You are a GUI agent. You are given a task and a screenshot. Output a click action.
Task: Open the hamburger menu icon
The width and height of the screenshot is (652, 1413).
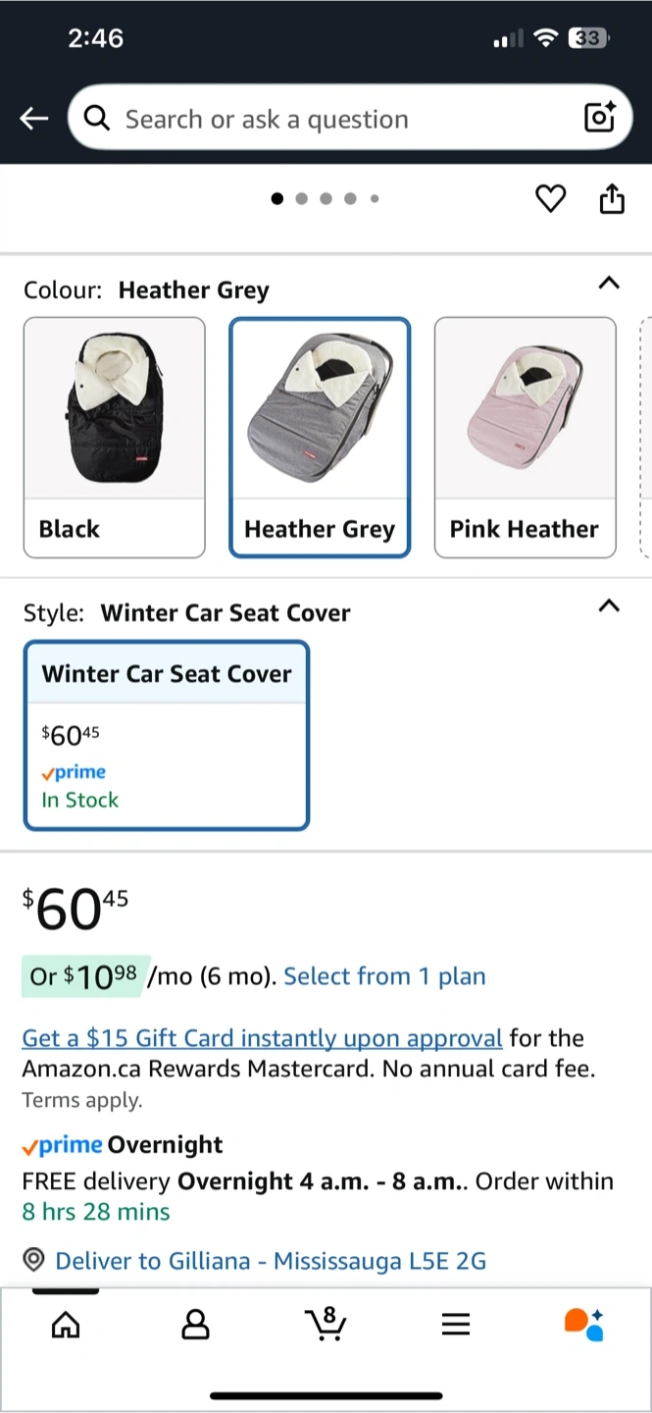click(x=455, y=1325)
